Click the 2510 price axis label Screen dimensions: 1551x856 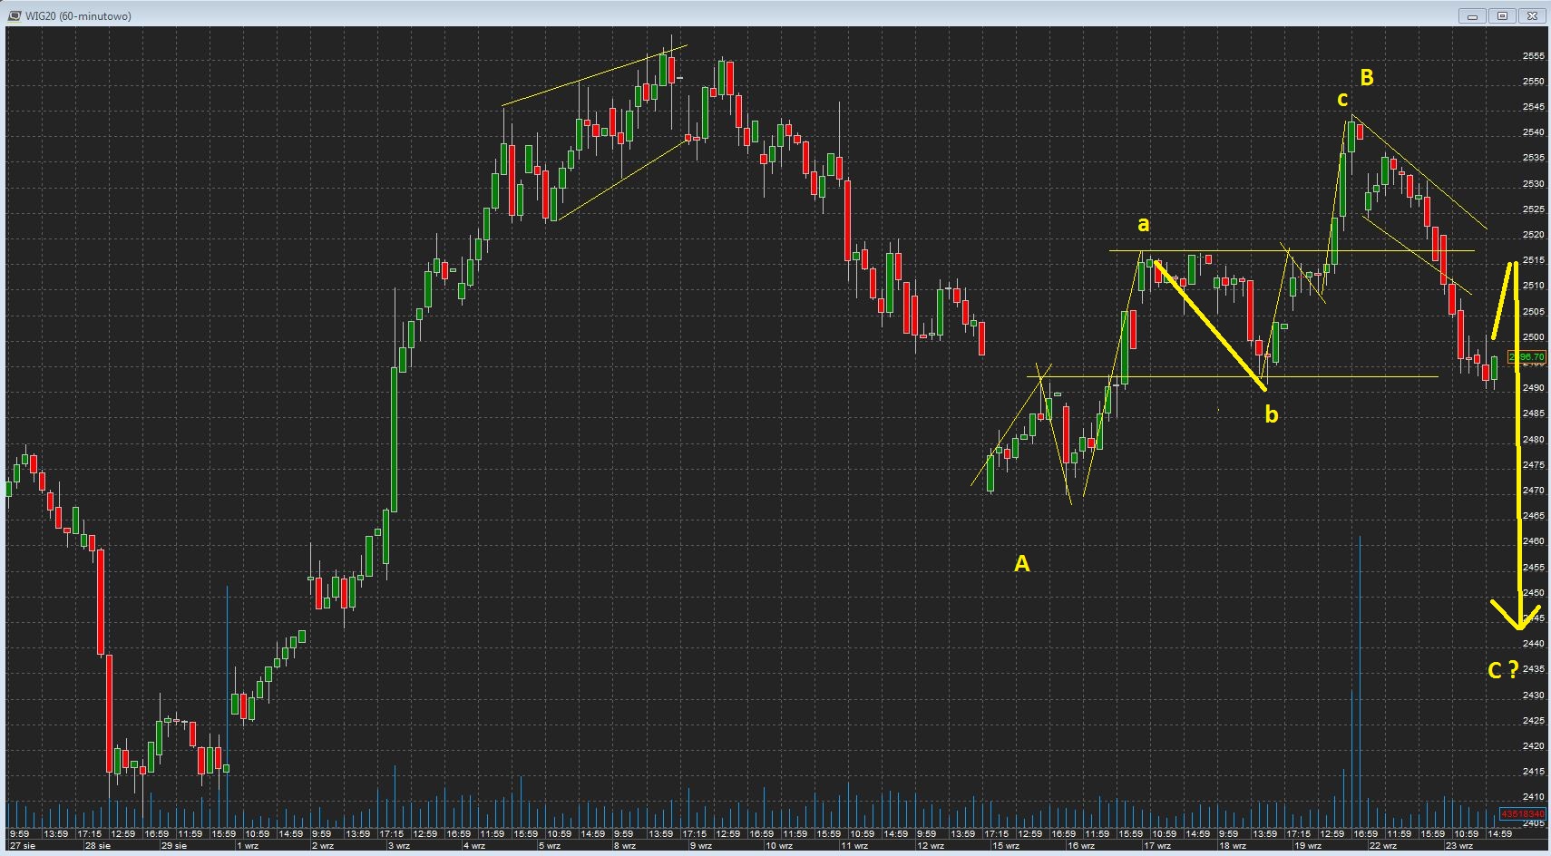tap(1533, 286)
